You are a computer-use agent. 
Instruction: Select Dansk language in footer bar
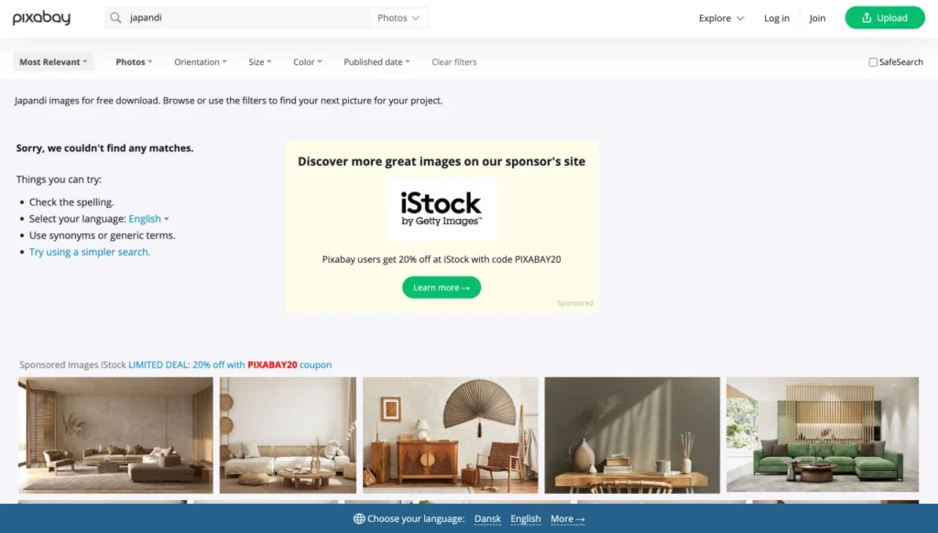pos(487,518)
